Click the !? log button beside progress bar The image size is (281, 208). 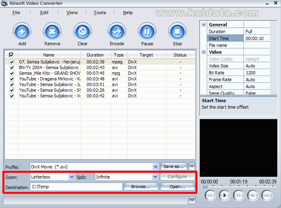pos(192,200)
